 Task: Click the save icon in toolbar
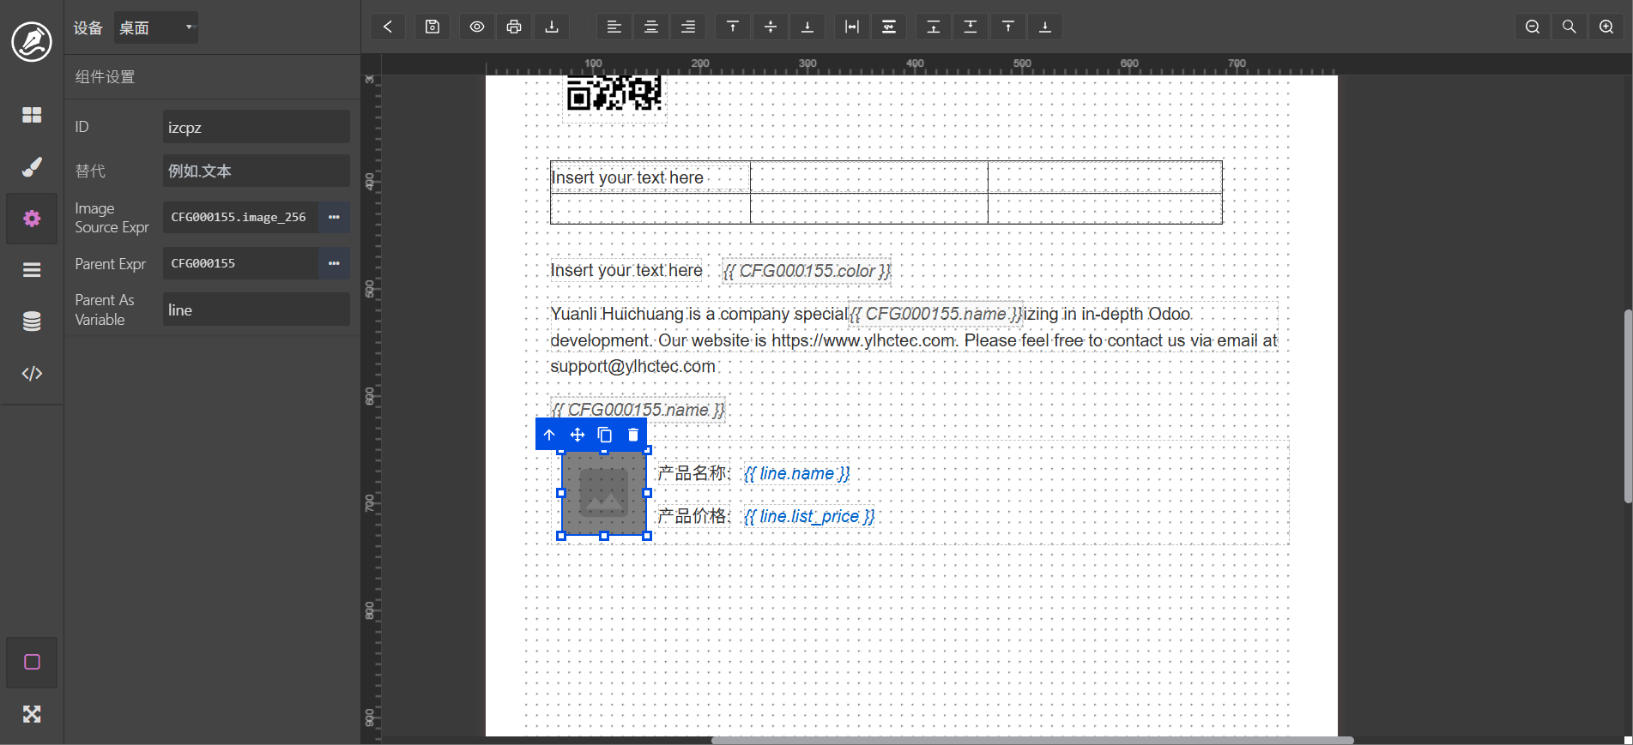coord(432,27)
